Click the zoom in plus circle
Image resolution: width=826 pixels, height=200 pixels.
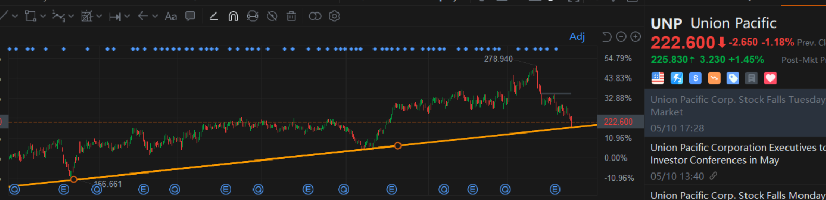[635, 36]
